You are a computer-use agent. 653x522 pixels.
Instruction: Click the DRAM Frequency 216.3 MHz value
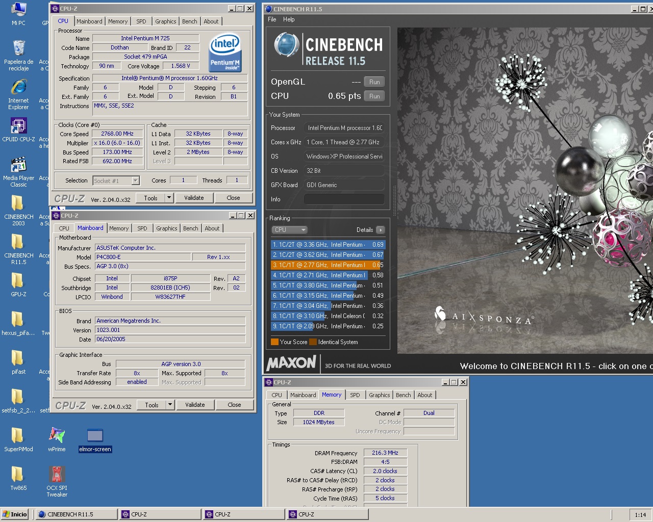pos(385,453)
